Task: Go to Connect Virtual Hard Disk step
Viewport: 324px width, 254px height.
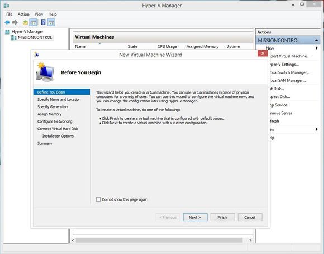Action: (x=58, y=129)
